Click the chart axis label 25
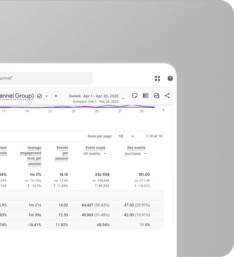This screenshot has height=257, width=234. [97, 111]
